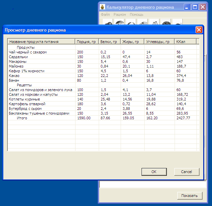Select the Какао row
212x206 pixels.
103,76
